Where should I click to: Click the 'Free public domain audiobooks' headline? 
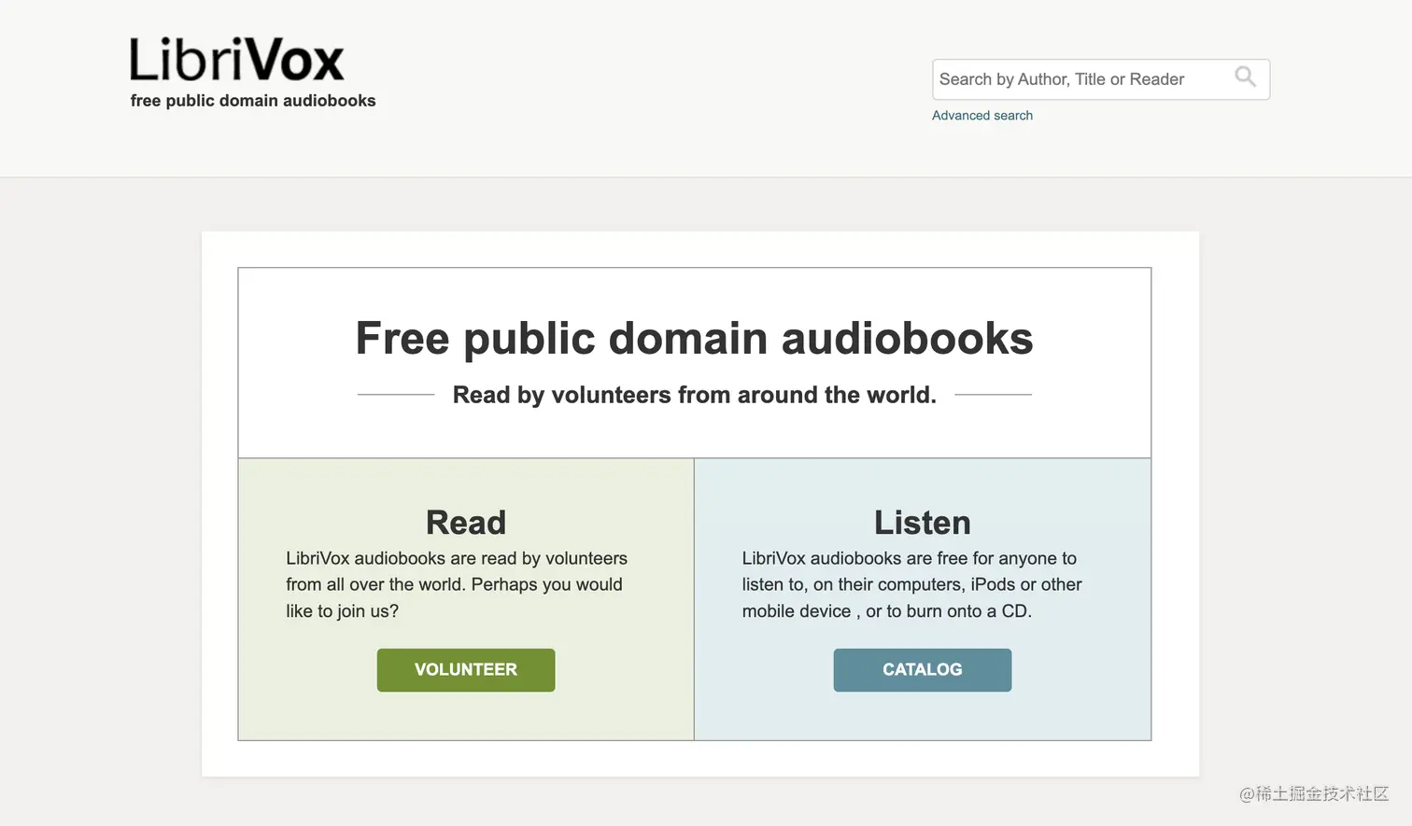coord(695,339)
